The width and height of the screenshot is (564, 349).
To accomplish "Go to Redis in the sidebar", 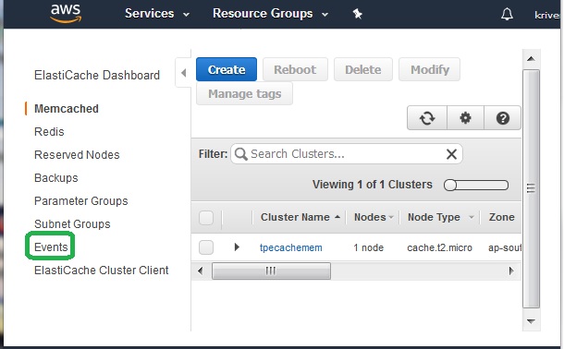I will (x=49, y=132).
